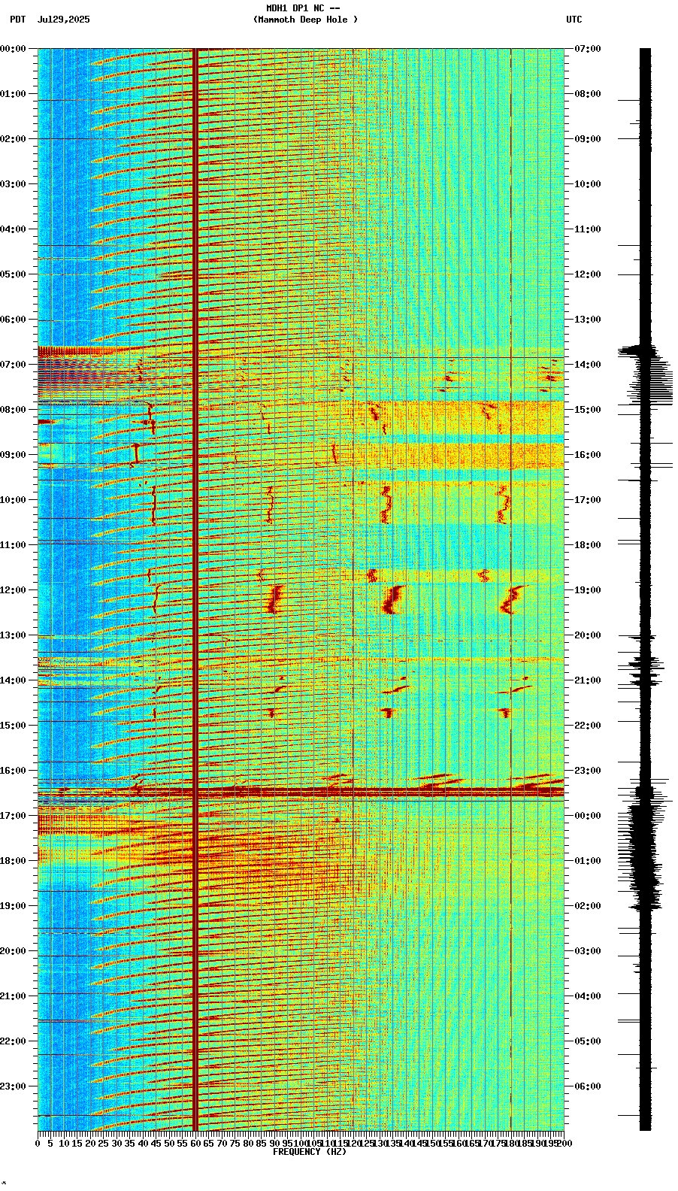Click the 10:00 PDT time label on left axis
This screenshot has width=678, height=1191.
coord(13,500)
